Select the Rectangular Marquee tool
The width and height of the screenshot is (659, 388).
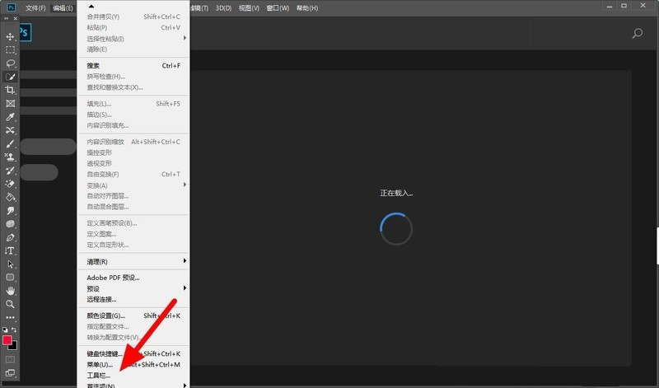(10, 50)
